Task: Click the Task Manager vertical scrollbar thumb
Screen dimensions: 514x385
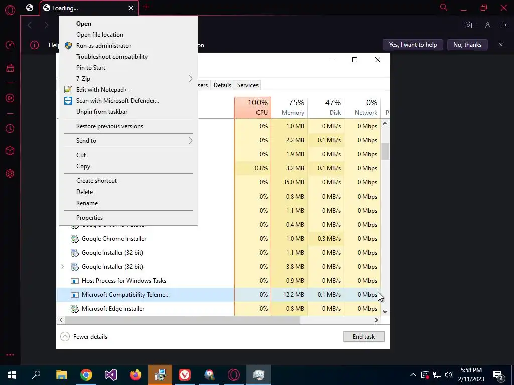Action: point(385,151)
